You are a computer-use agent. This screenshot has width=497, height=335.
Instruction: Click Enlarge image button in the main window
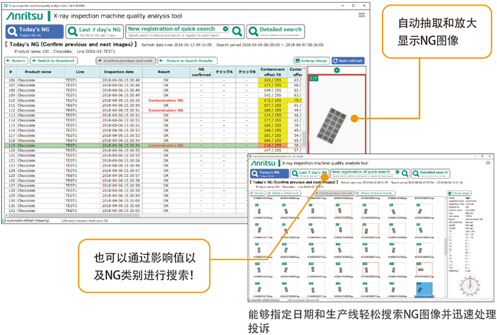tap(312, 60)
